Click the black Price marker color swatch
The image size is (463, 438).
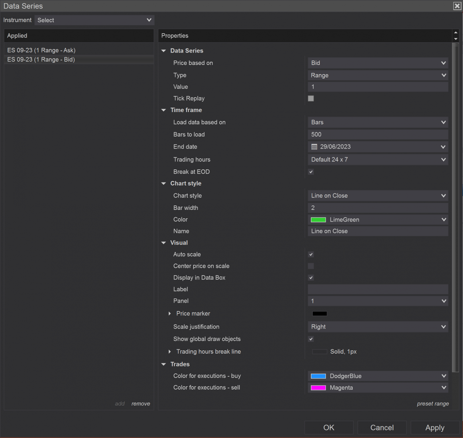coord(320,314)
